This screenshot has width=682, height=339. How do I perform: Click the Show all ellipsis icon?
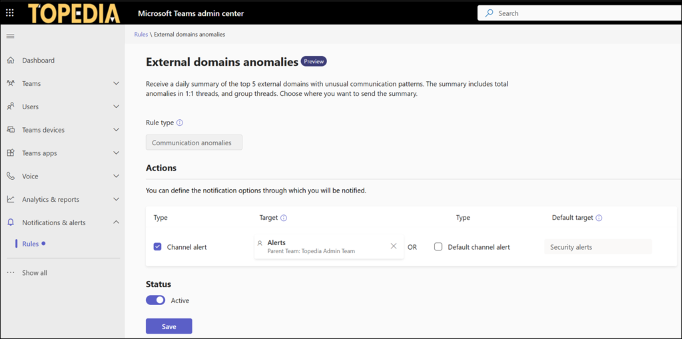coord(11,273)
